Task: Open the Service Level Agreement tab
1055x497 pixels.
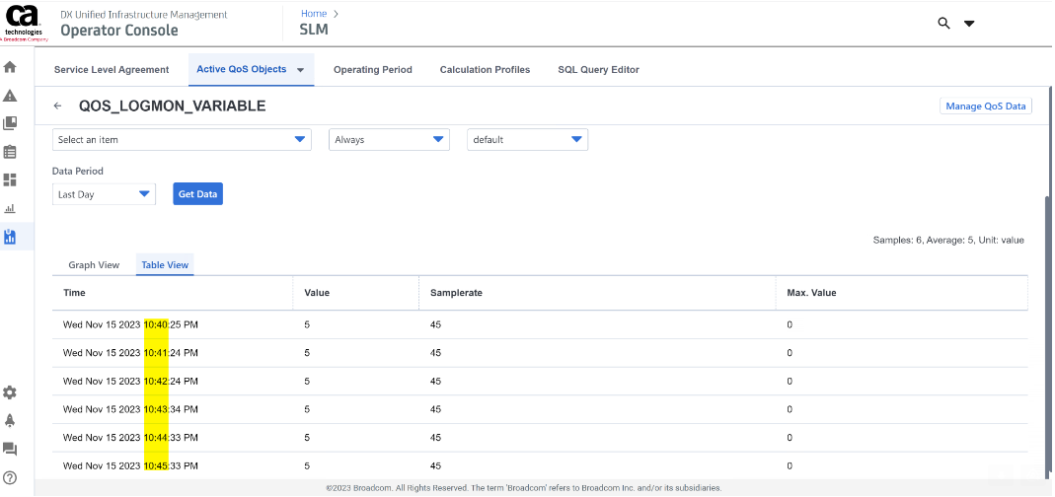Action: [112, 70]
